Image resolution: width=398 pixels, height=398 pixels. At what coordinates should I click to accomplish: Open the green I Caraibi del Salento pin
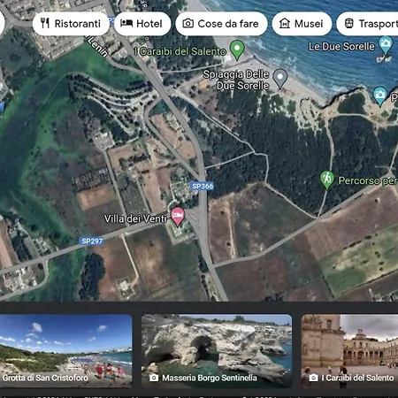click(237, 50)
